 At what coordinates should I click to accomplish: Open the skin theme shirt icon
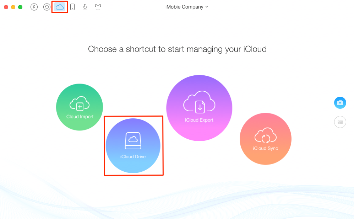click(98, 7)
